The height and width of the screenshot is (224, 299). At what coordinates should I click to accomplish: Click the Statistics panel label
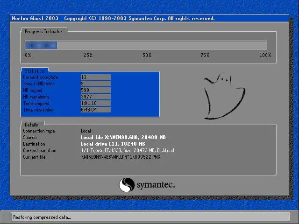(35, 71)
